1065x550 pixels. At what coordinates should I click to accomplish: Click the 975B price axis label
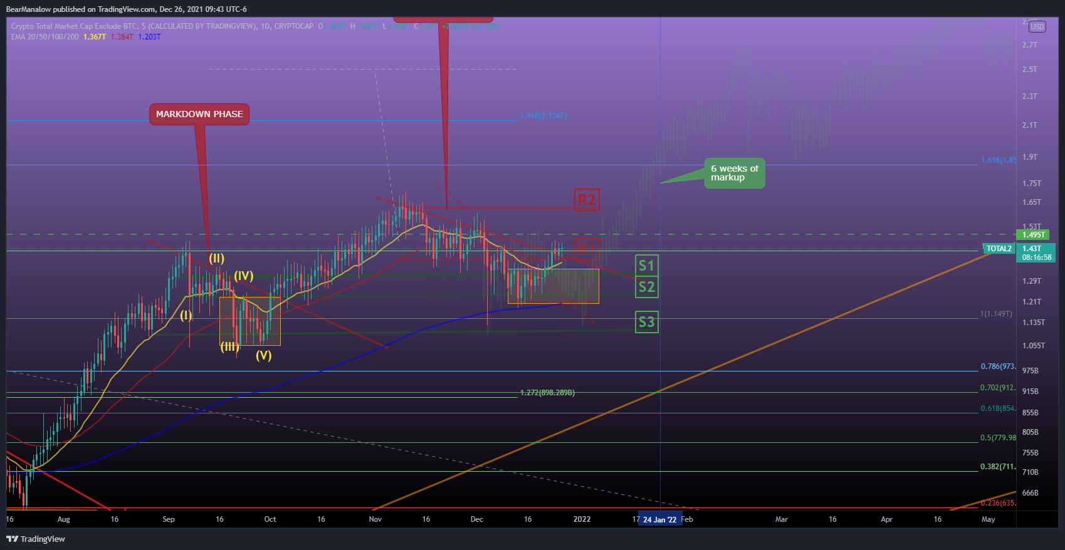click(1031, 371)
